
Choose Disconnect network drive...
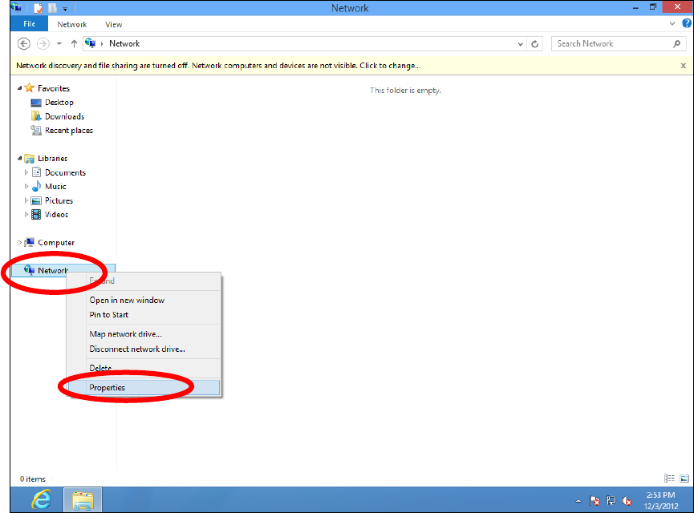(x=137, y=349)
